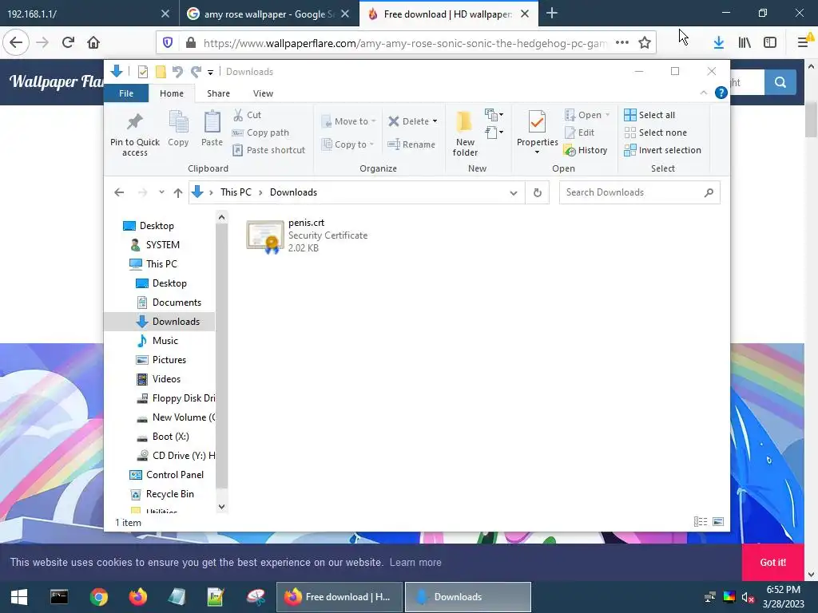Screen dimensions: 818x613
Task: Open Firefox library icon
Action: [x=745, y=43]
